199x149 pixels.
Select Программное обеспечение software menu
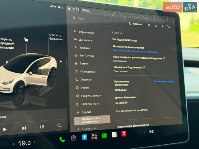coord(92,120)
